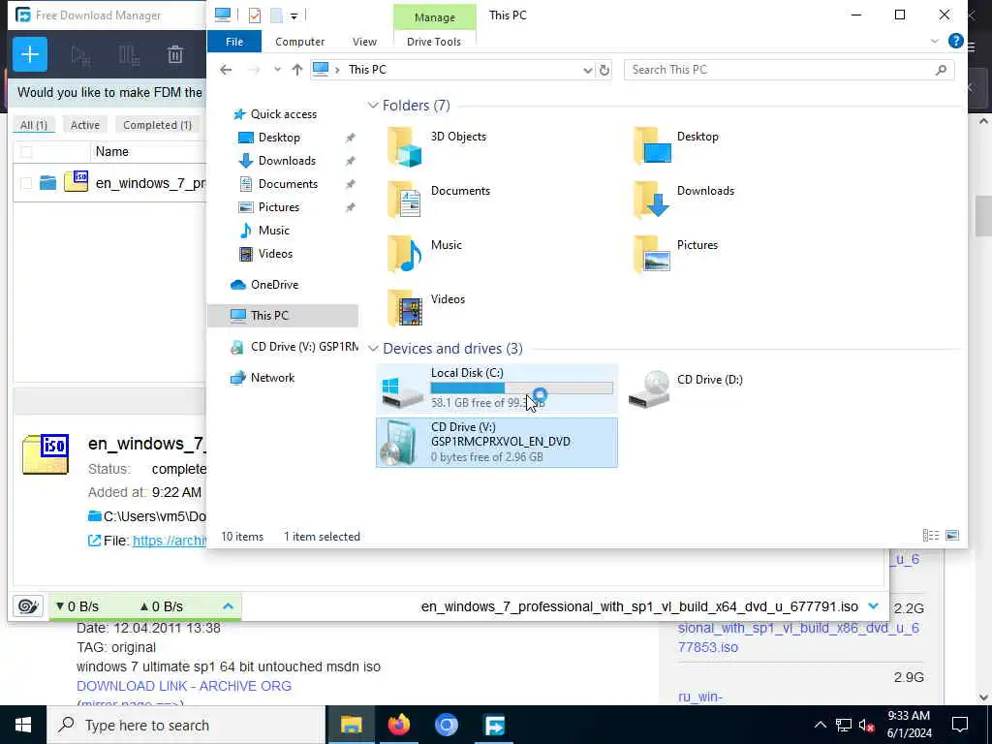
Task: Click search magnifier in Search This PC
Action: click(941, 70)
